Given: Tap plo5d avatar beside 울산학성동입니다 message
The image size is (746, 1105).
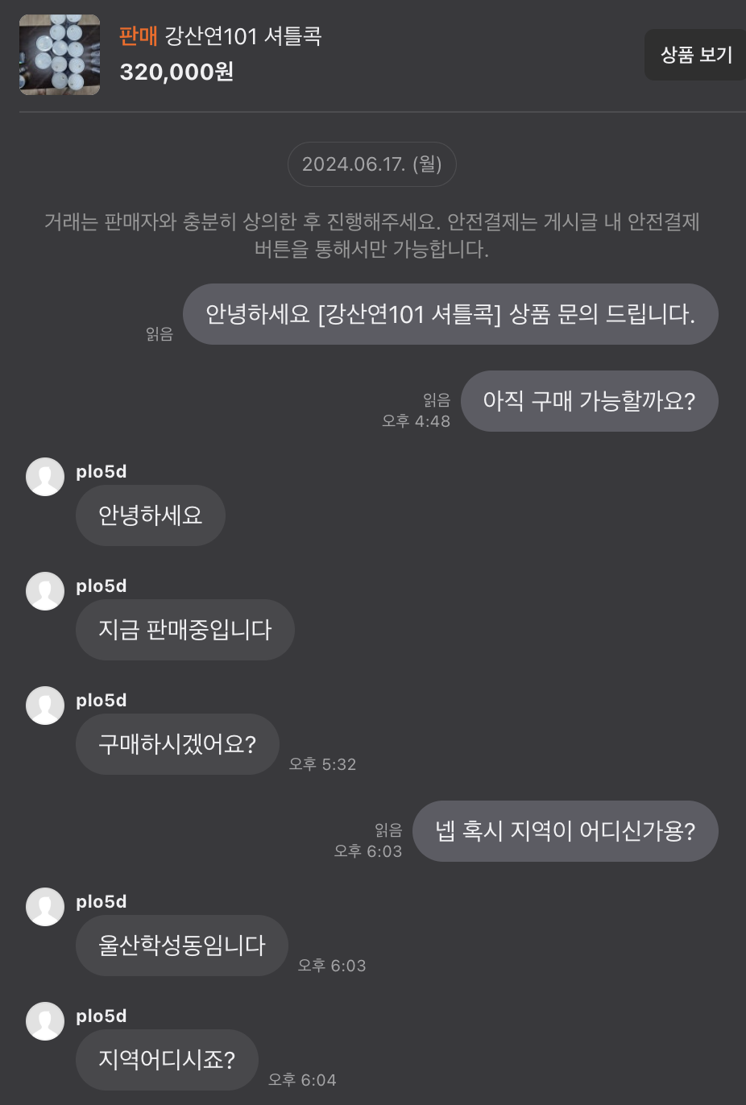Looking at the screenshot, I should click(x=45, y=907).
